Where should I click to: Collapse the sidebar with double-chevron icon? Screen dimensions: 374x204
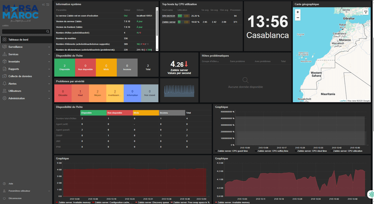43,4
